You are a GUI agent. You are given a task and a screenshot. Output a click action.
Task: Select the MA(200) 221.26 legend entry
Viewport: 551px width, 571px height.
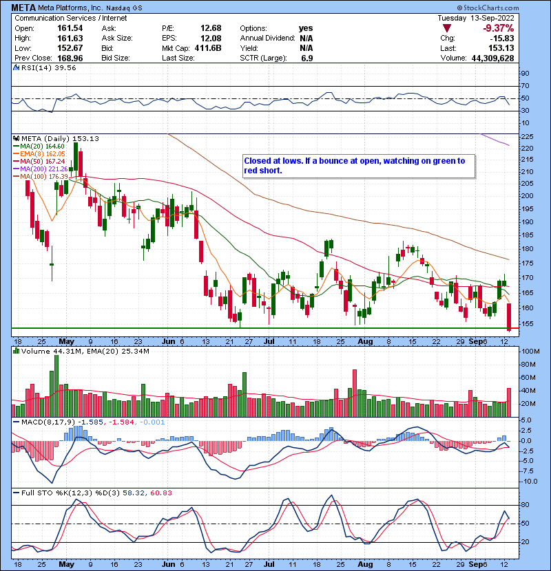click(x=41, y=169)
